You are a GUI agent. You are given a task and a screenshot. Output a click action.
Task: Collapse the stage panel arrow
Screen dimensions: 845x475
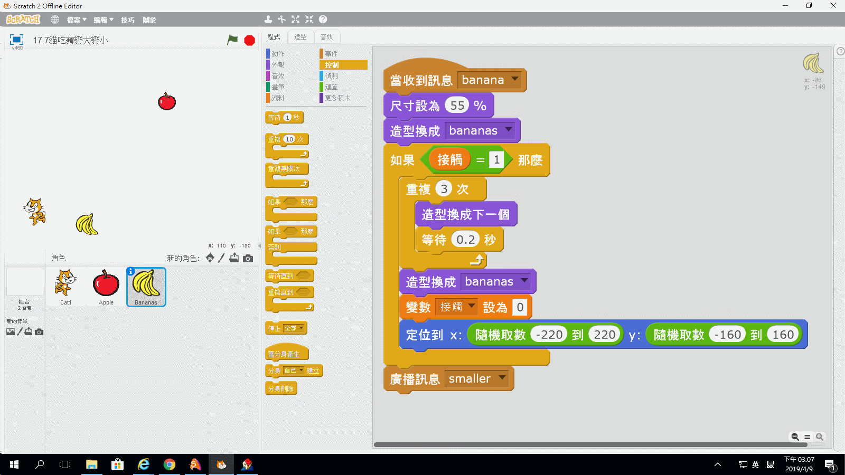coord(259,245)
